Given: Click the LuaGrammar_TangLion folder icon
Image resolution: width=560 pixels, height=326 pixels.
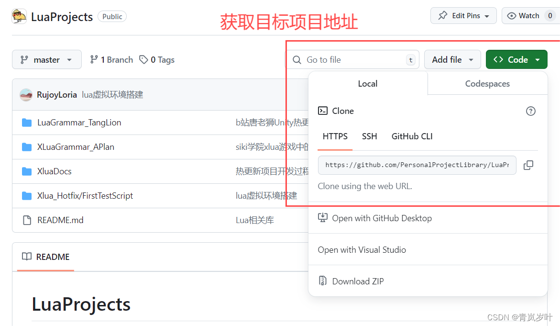Looking at the screenshot, I should click(27, 123).
